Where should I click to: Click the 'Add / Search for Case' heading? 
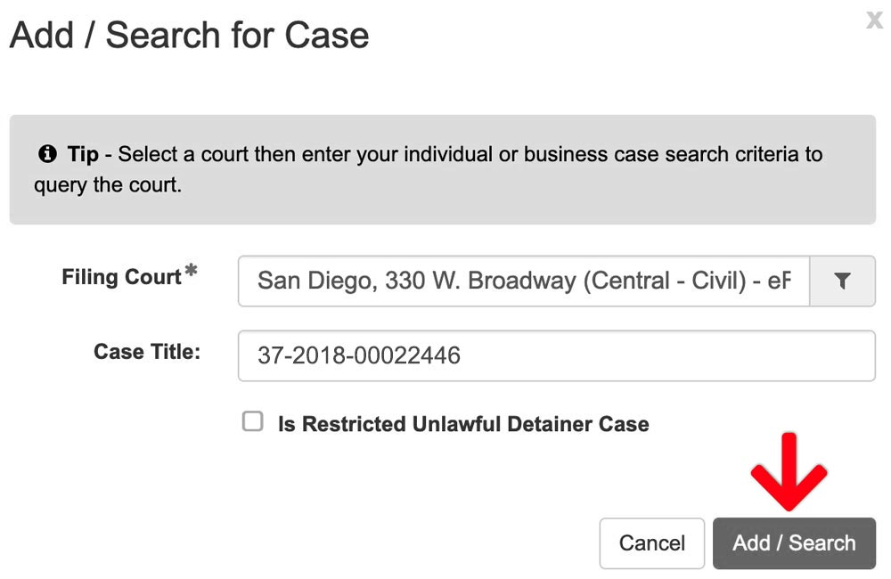190,36
